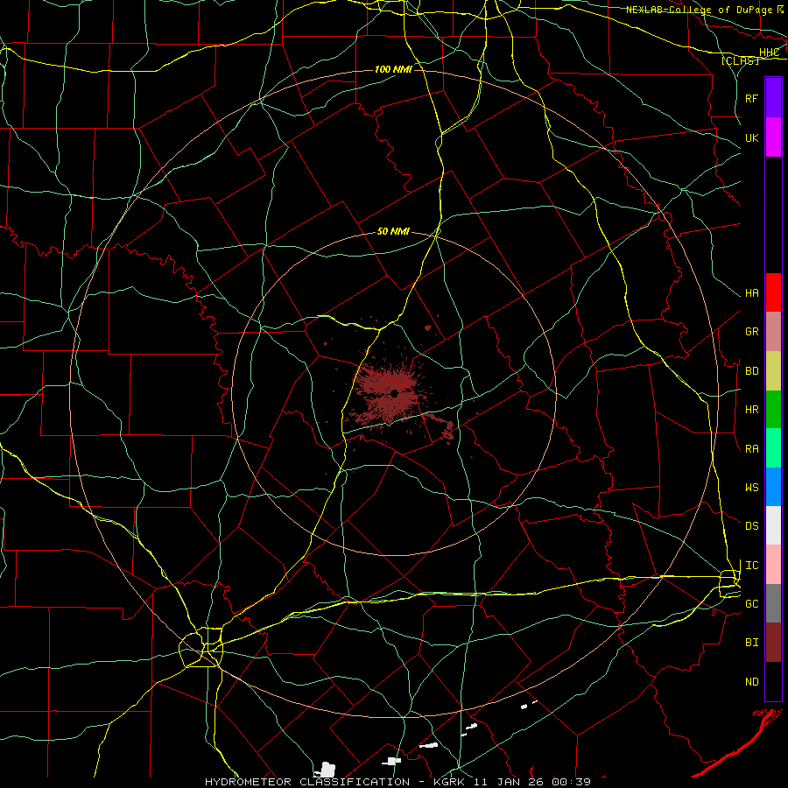Click the HA red legend color swatch
Viewport: 788px width, 788px height.
[x=773, y=292]
